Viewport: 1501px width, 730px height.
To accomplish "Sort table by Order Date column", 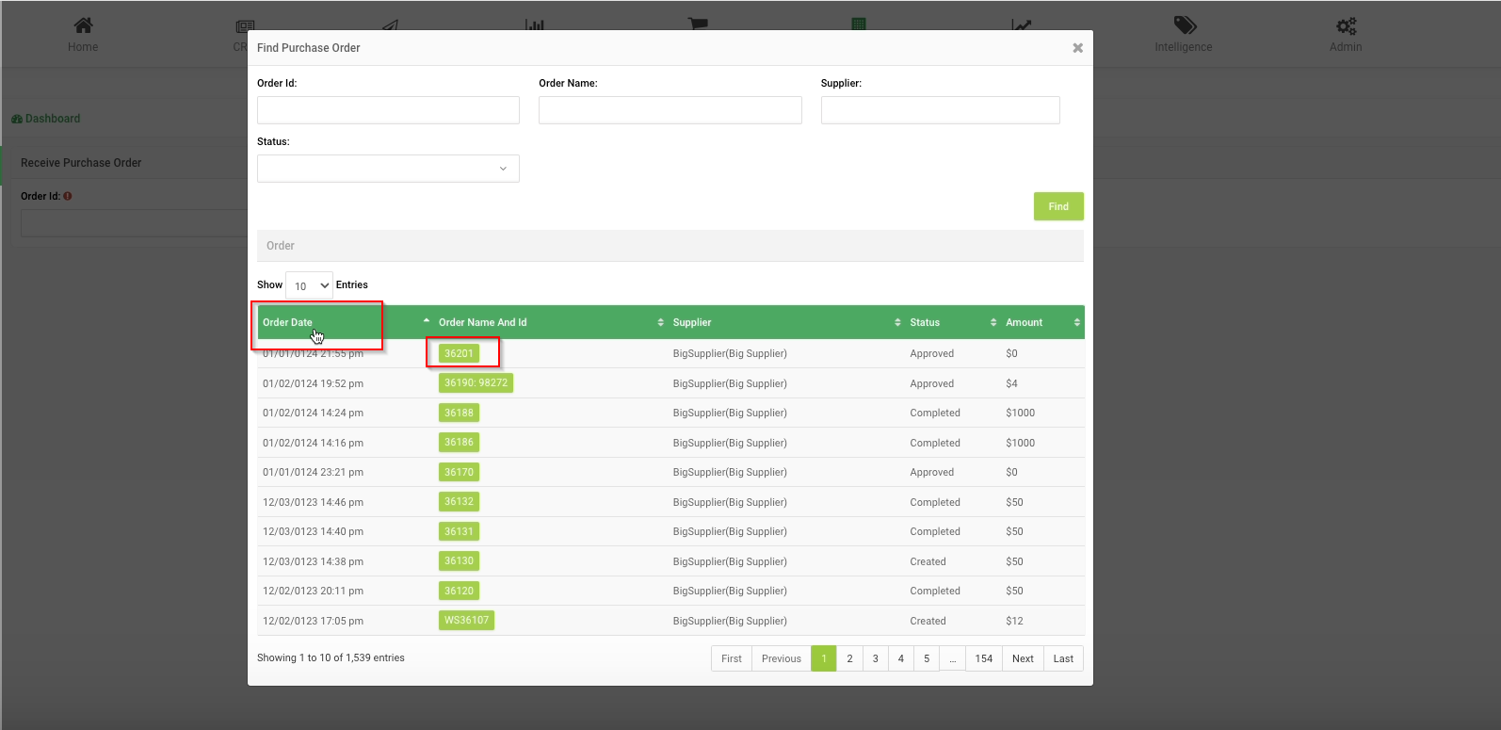I will click(345, 322).
